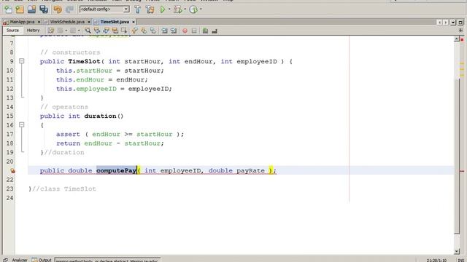Click the editor scrollbar down arrow

(x=457, y=251)
